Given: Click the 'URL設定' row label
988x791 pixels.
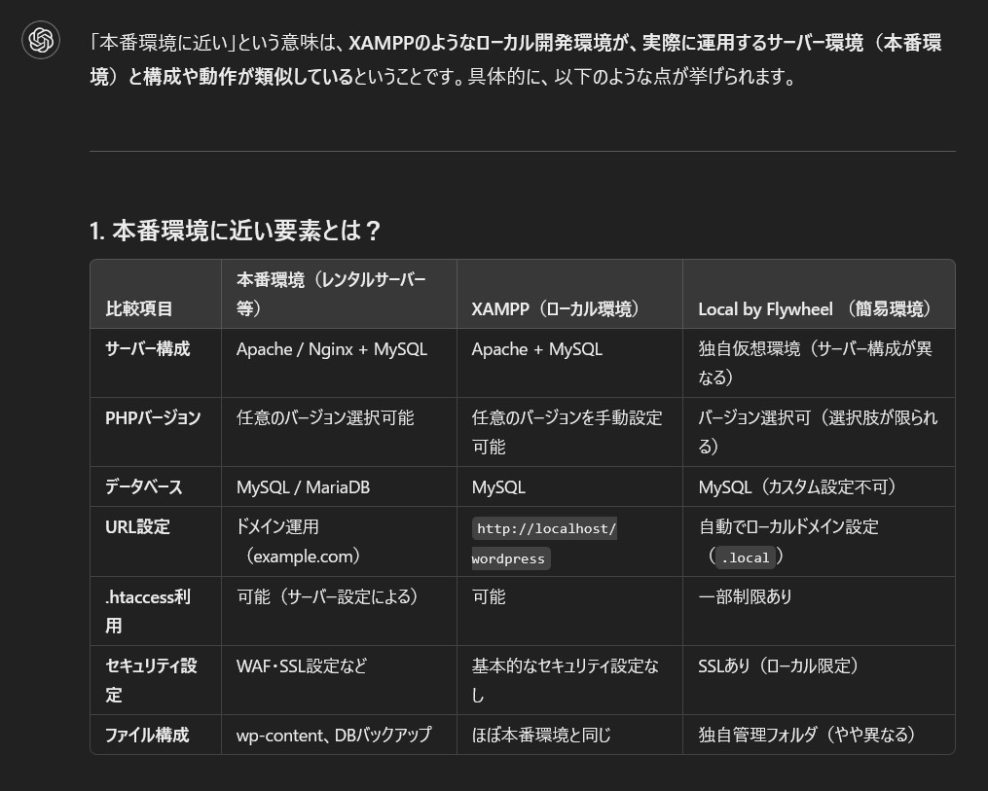Looking at the screenshot, I should click(x=137, y=526).
